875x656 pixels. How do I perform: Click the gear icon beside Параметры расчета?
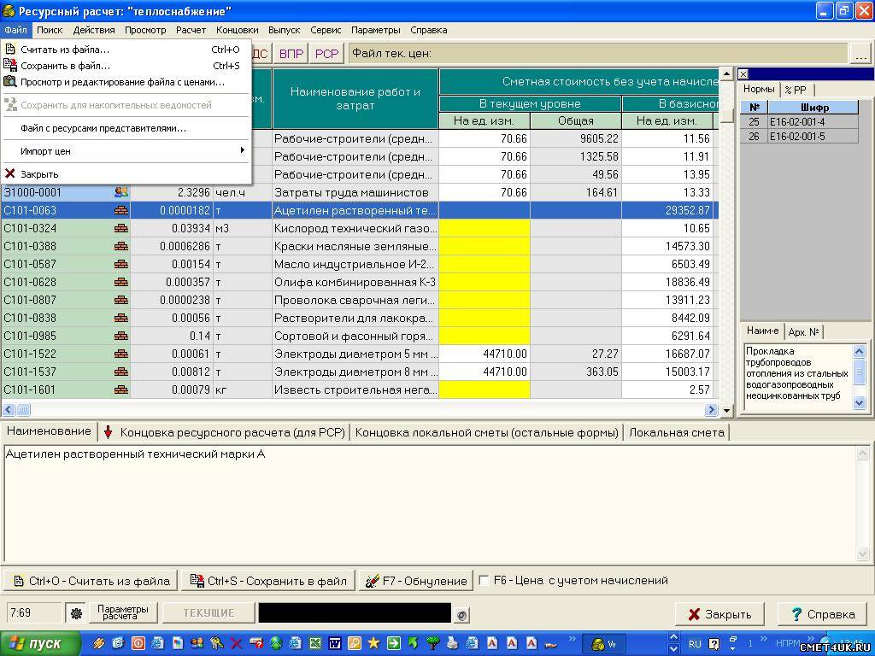pyautogui.click(x=76, y=613)
